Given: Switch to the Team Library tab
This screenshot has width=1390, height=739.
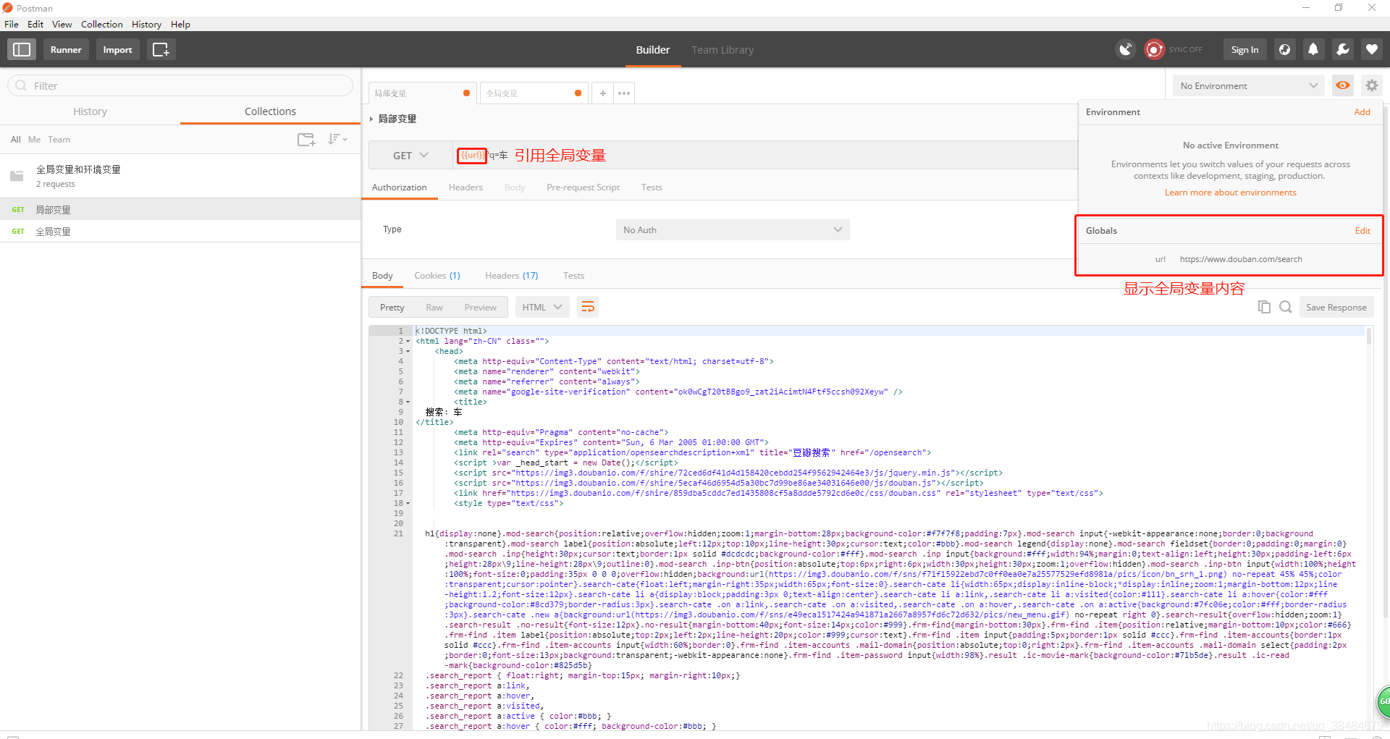Looking at the screenshot, I should tap(723, 50).
